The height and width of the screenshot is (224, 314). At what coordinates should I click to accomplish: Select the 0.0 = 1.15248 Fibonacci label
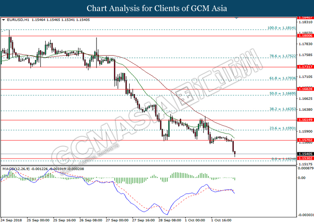click(x=283, y=159)
